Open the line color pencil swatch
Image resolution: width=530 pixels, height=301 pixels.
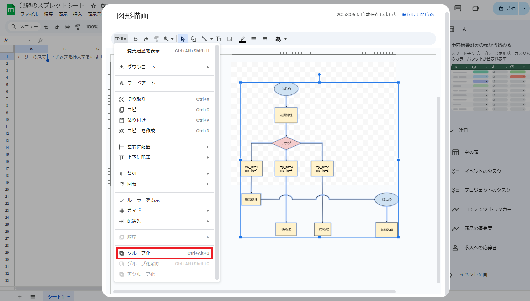pos(243,39)
